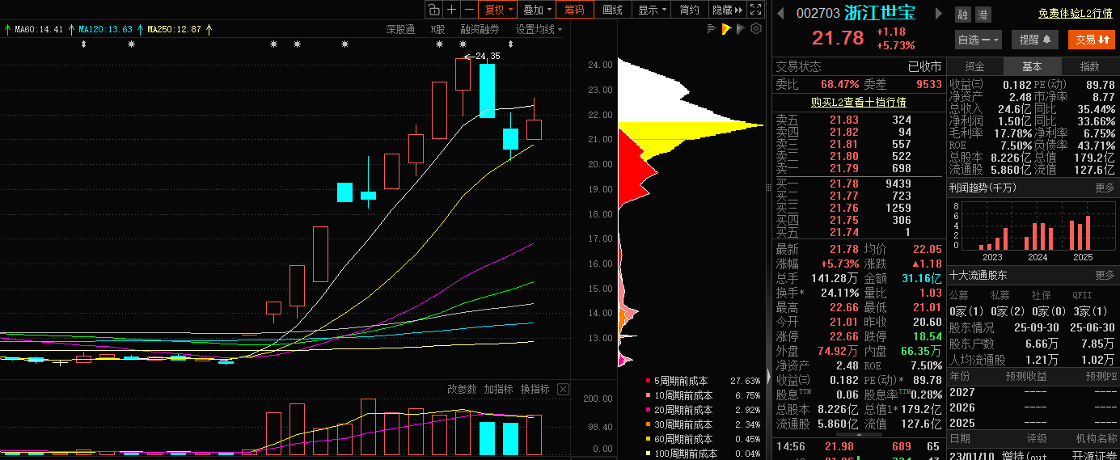Open chip distribution settings gear

click(x=756, y=29)
